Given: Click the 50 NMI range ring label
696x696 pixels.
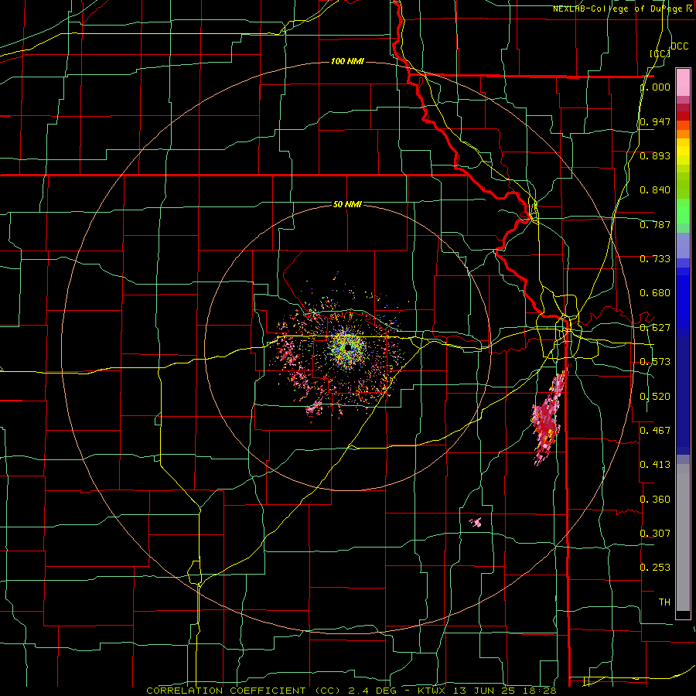Looking at the screenshot, I should click(347, 204).
